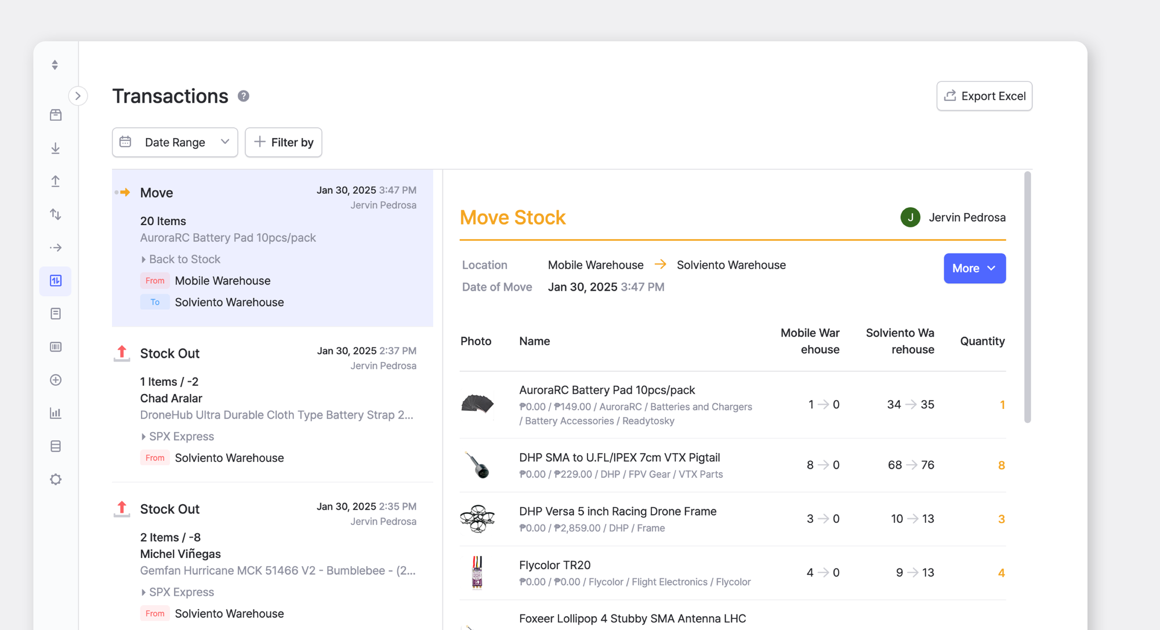Expand the More dropdown on Move Stock
Image resolution: width=1160 pixels, height=630 pixels.
click(974, 268)
